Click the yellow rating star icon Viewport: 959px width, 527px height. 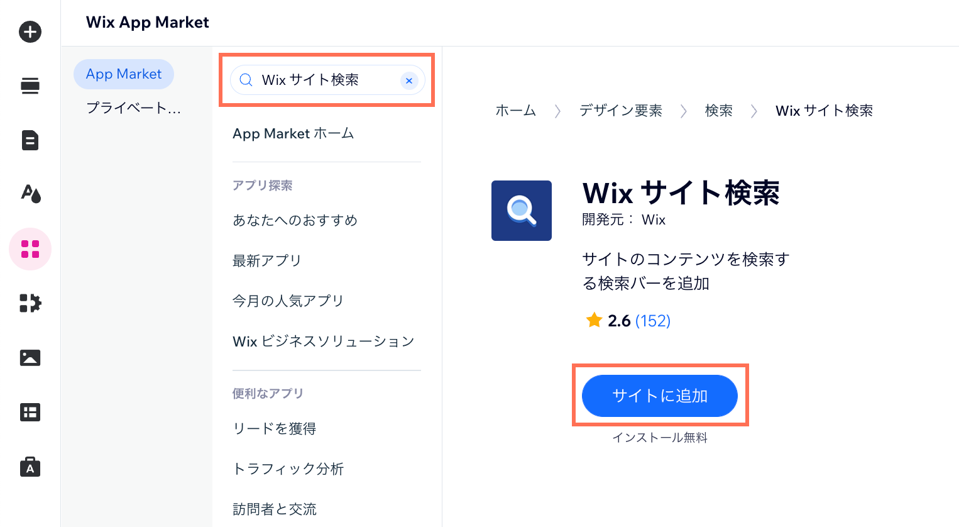click(x=594, y=321)
